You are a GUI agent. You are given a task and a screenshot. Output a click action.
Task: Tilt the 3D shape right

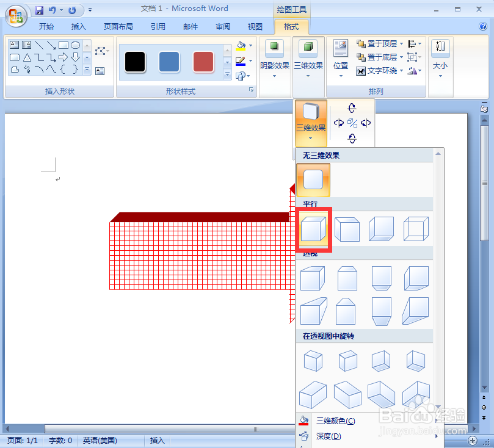pos(366,123)
